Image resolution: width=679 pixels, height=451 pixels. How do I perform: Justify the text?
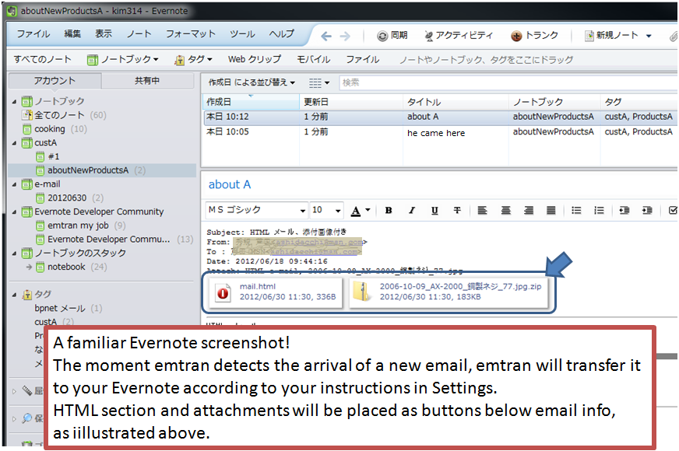click(x=551, y=210)
